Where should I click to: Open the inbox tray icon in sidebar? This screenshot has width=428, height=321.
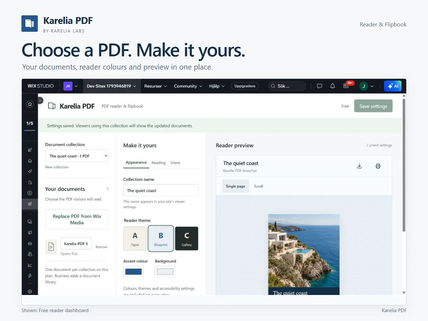point(30,244)
